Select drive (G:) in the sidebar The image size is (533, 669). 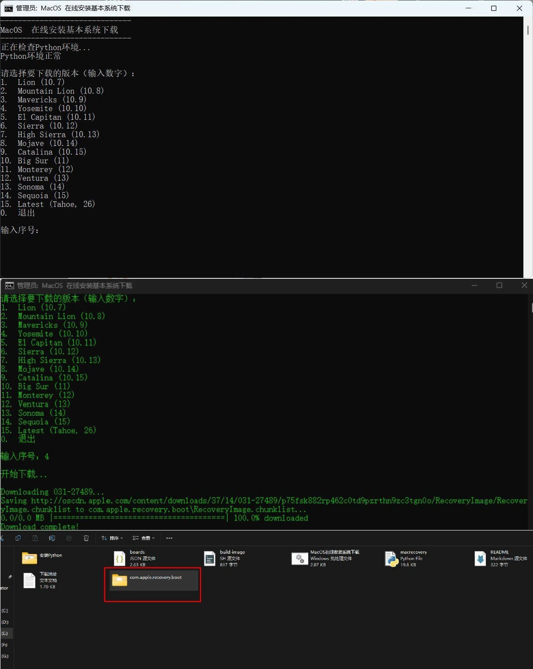(5, 656)
